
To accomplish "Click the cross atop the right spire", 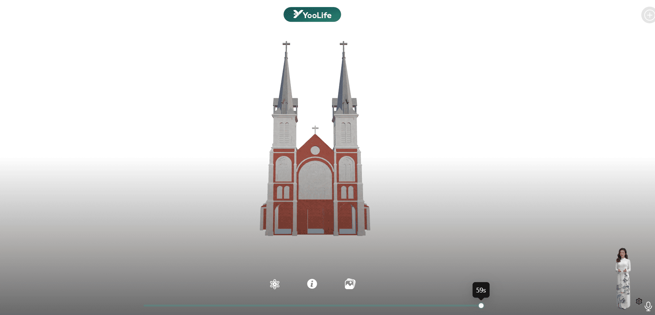I will [343, 45].
